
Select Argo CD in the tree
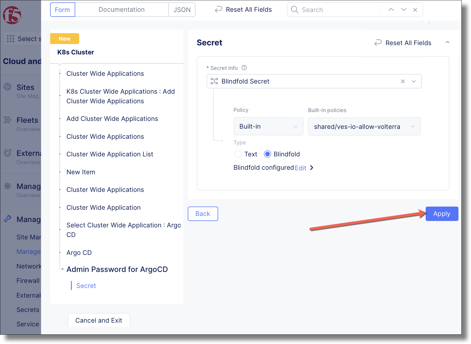(79, 252)
